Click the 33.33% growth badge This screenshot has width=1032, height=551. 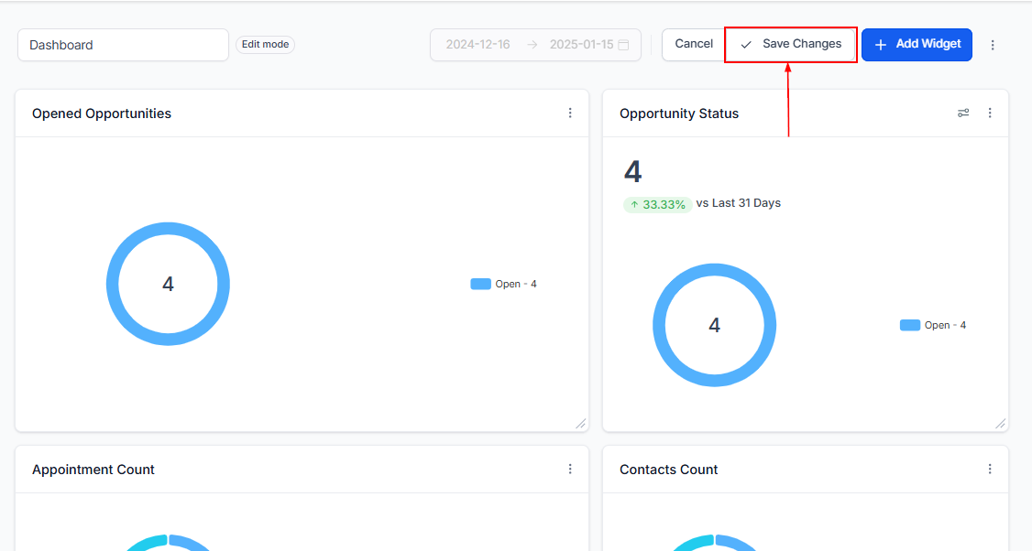pyautogui.click(x=658, y=204)
